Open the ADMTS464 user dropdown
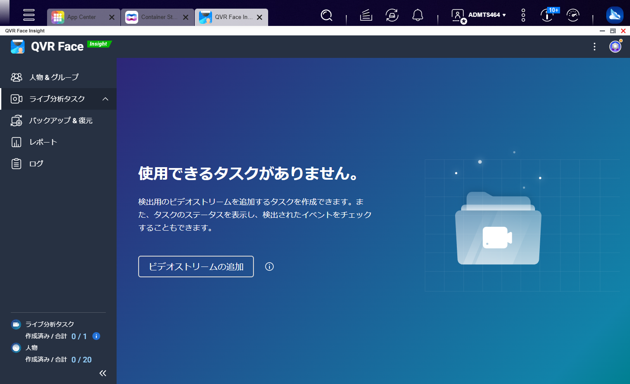This screenshot has width=630, height=384. pyautogui.click(x=478, y=16)
